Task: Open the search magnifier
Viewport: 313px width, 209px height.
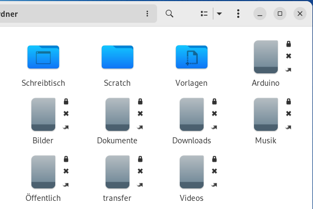Action: 169,14
